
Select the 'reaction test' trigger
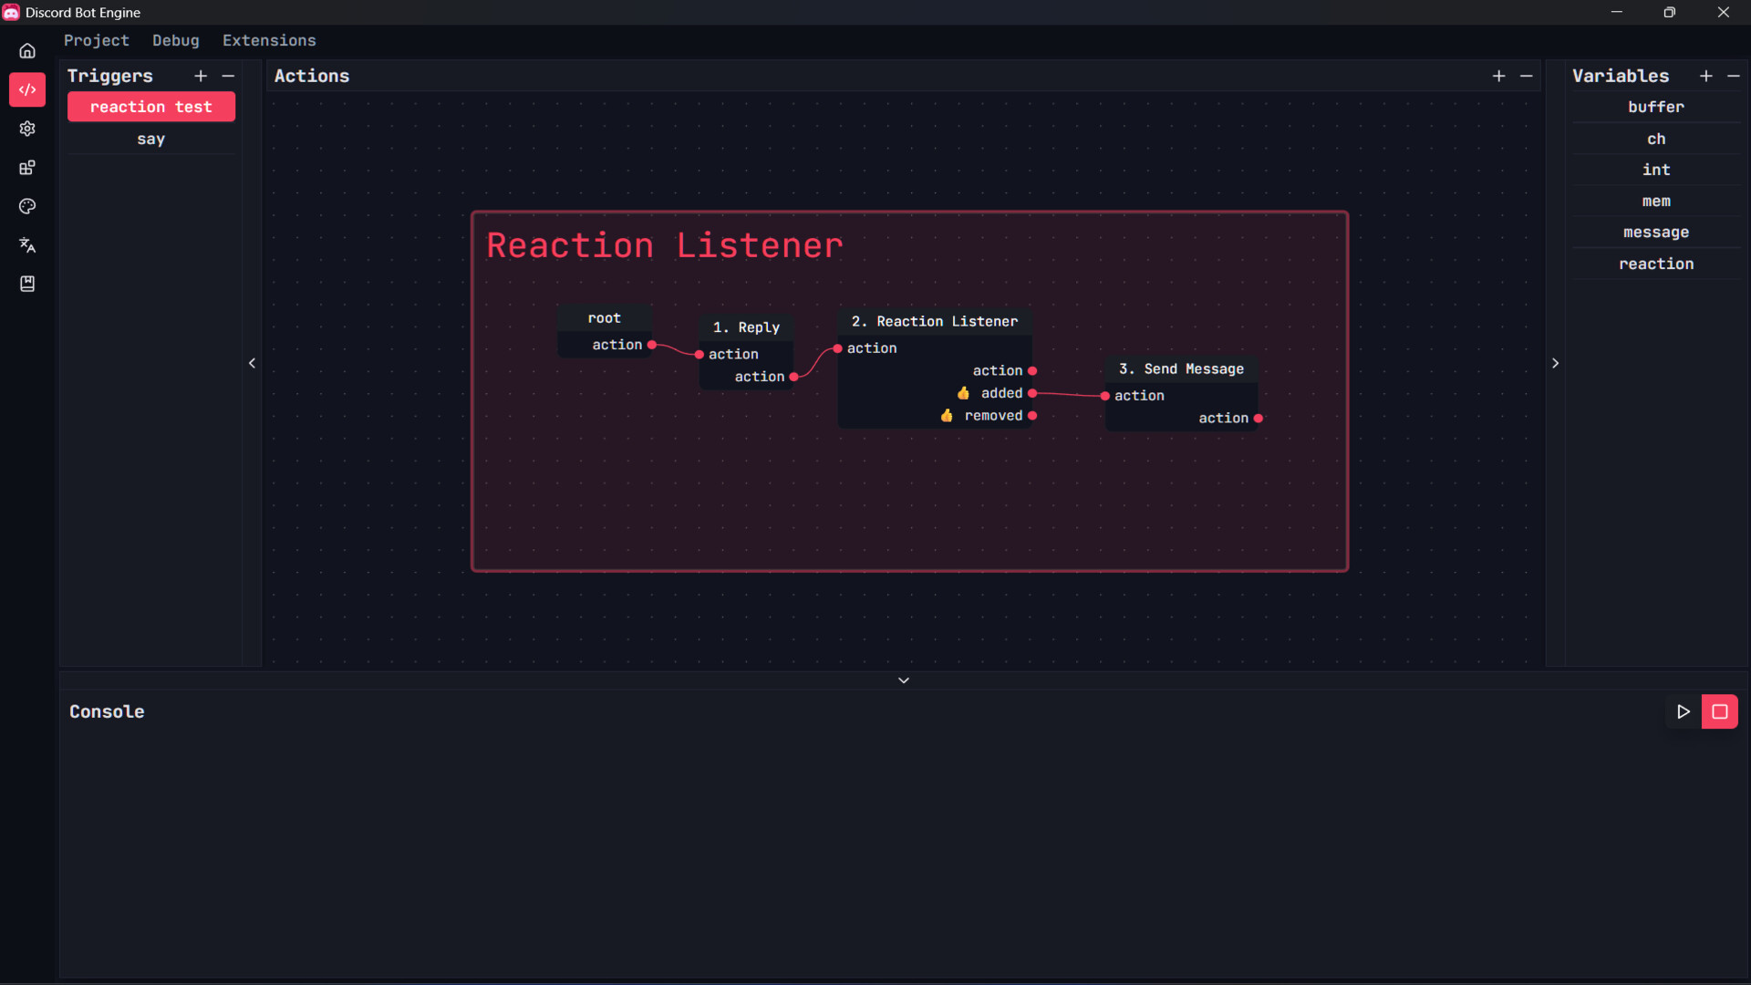[x=150, y=107]
